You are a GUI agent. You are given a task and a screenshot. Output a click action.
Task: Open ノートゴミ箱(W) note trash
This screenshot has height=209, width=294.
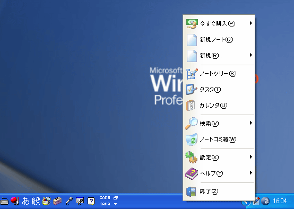pos(219,140)
